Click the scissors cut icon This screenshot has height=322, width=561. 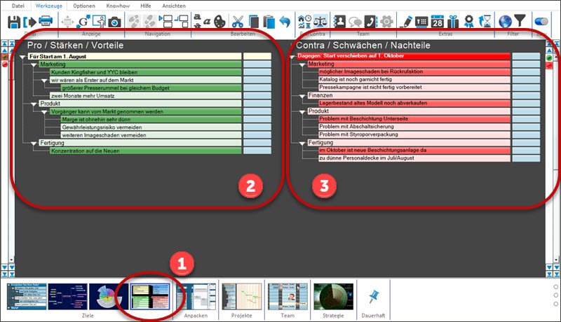point(237,22)
